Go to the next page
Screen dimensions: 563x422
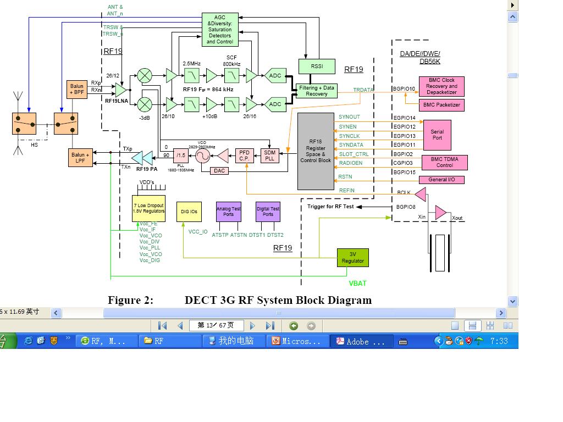pyautogui.click(x=252, y=325)
